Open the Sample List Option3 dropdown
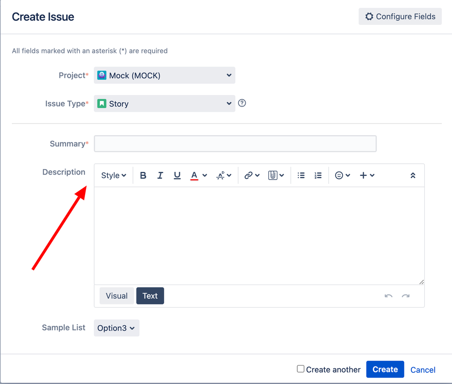 click(116, 328)
